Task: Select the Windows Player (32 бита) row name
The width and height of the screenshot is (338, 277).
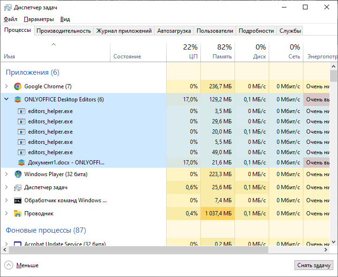Action: click(56, 174)
